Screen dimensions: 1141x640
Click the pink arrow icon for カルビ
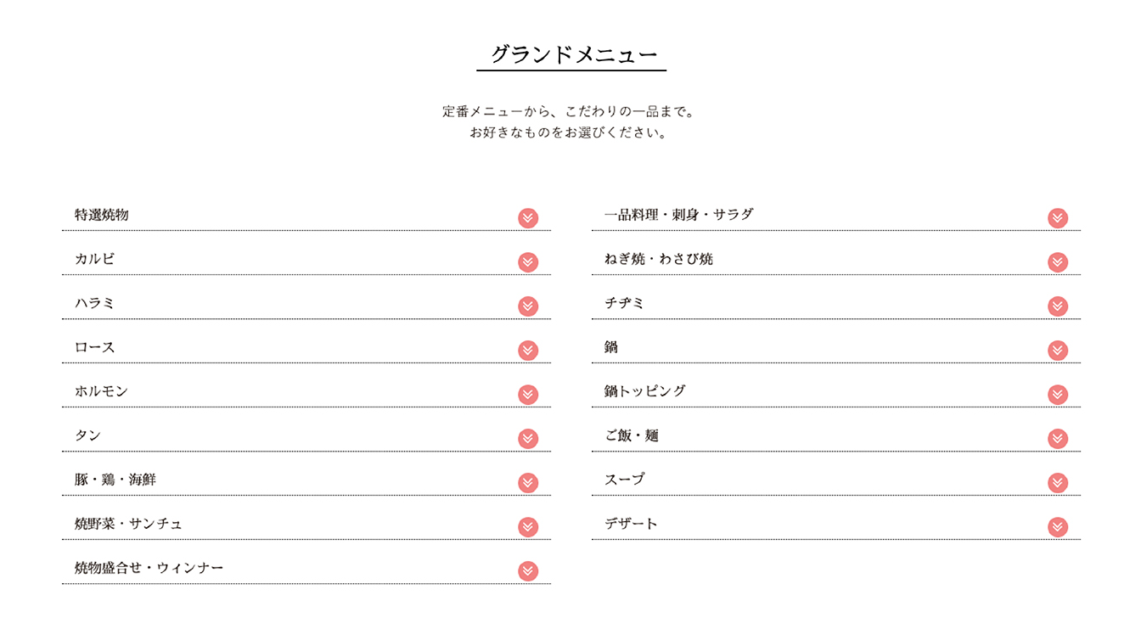coord(528,262)
